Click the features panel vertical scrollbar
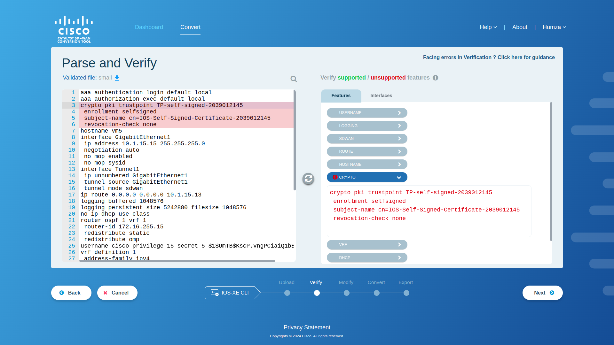 [x=551, y=172]
